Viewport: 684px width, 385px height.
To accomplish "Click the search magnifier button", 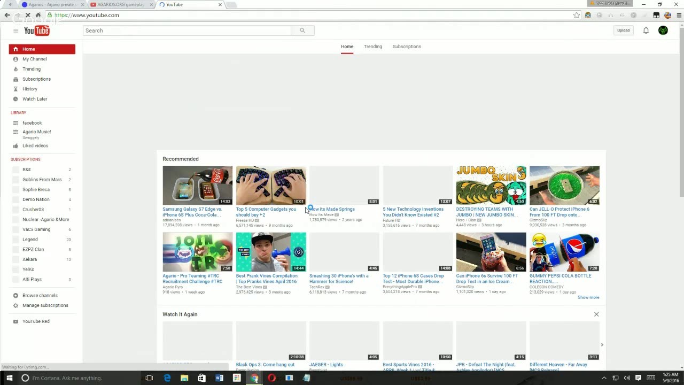I will (x=302, y=30).
